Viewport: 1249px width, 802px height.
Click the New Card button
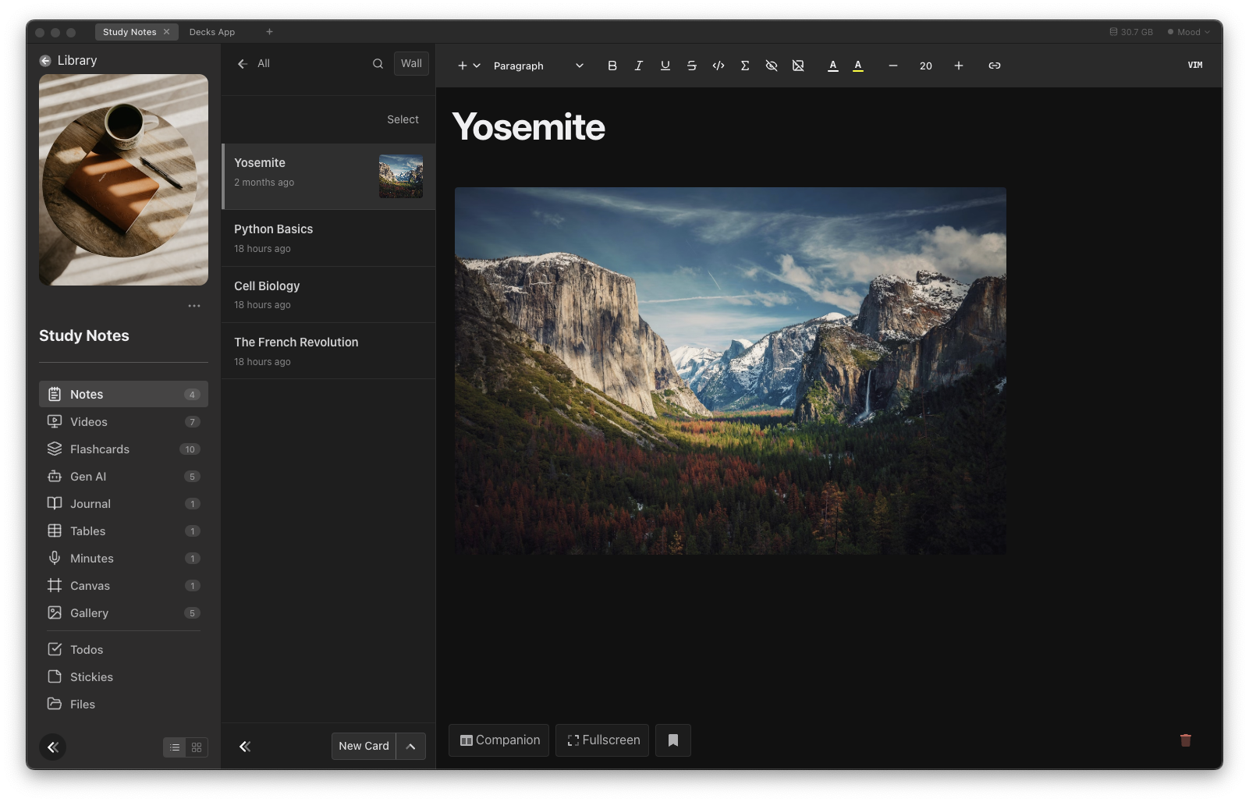pyautogui.click(x=363, y=746)
